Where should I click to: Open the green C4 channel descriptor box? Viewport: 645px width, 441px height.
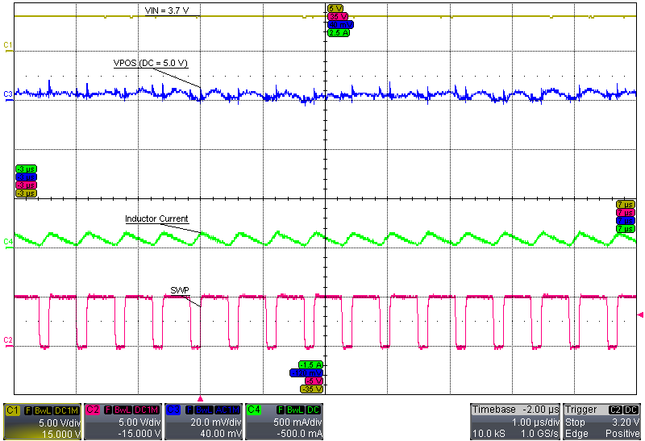tap(283, 422)
